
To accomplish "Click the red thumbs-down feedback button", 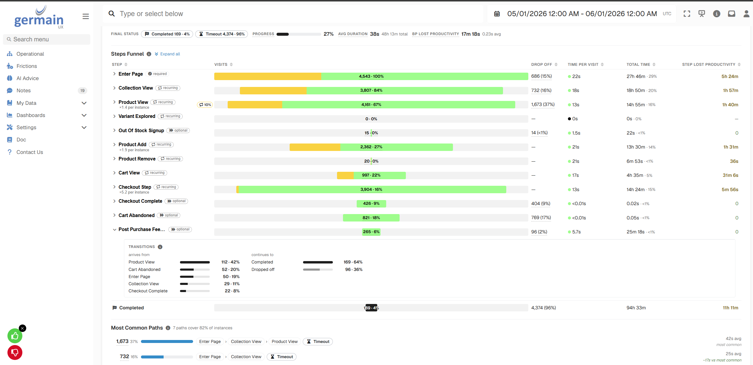I will (x=15, y=352).
